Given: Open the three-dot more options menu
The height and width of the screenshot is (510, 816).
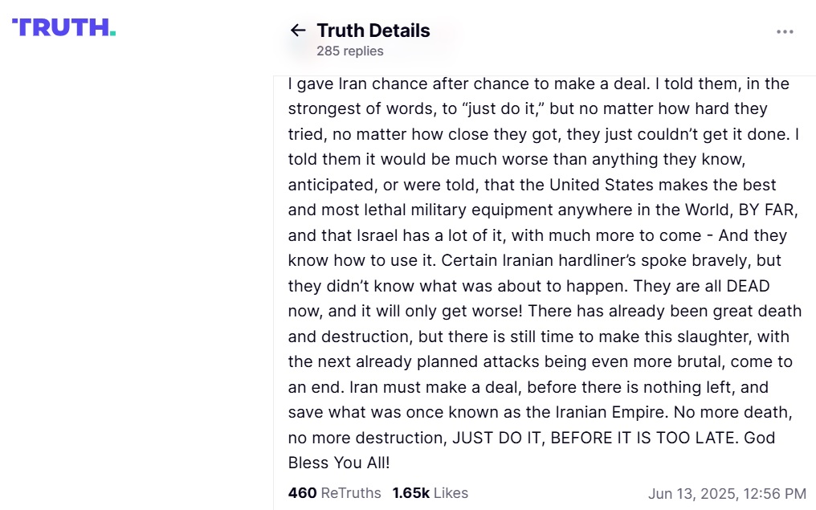Looking at the screenshot, I should [x=785, y=31].
